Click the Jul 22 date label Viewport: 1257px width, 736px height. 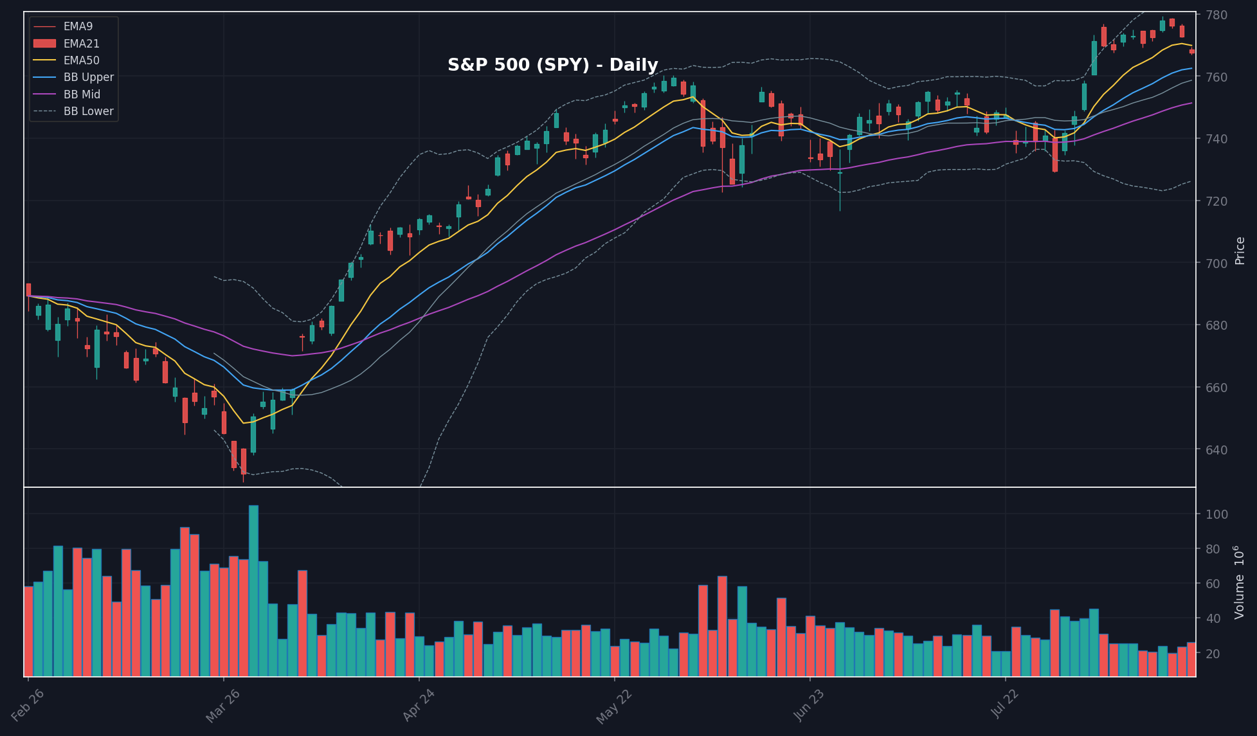pyautogui.click(x=1005, y=704)
